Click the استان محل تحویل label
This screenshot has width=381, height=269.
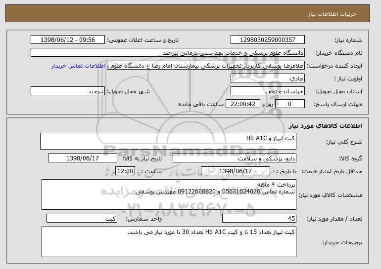339,92
